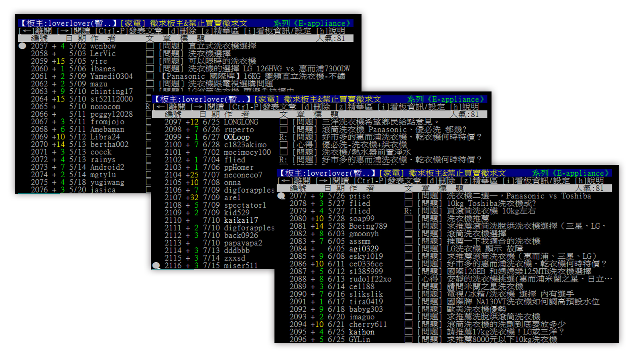Viewport: 642px width, 361px height.
Task: Click [z]精華區 in the window listing post 2057
Action: tap(220, 31)
